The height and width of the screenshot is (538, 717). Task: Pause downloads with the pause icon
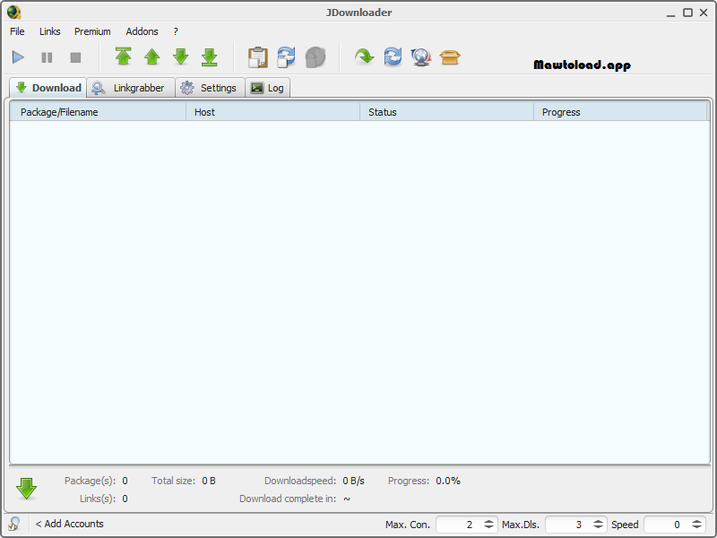[x=47, y=57]
